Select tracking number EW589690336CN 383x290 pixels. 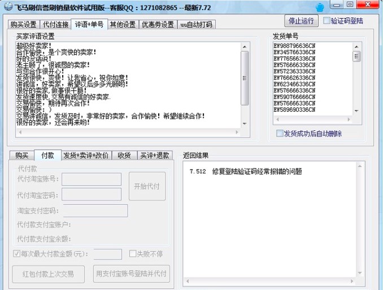294,109
